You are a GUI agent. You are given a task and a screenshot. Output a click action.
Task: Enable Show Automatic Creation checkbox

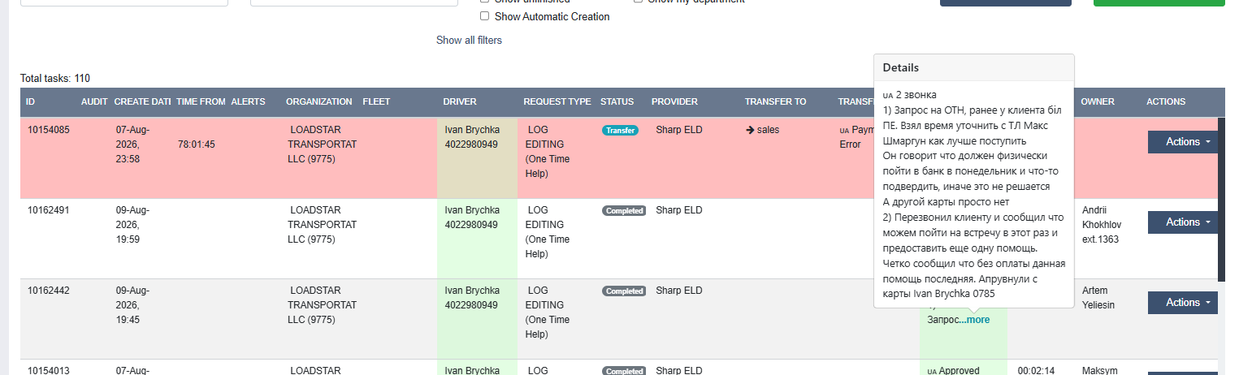(484, 16)
